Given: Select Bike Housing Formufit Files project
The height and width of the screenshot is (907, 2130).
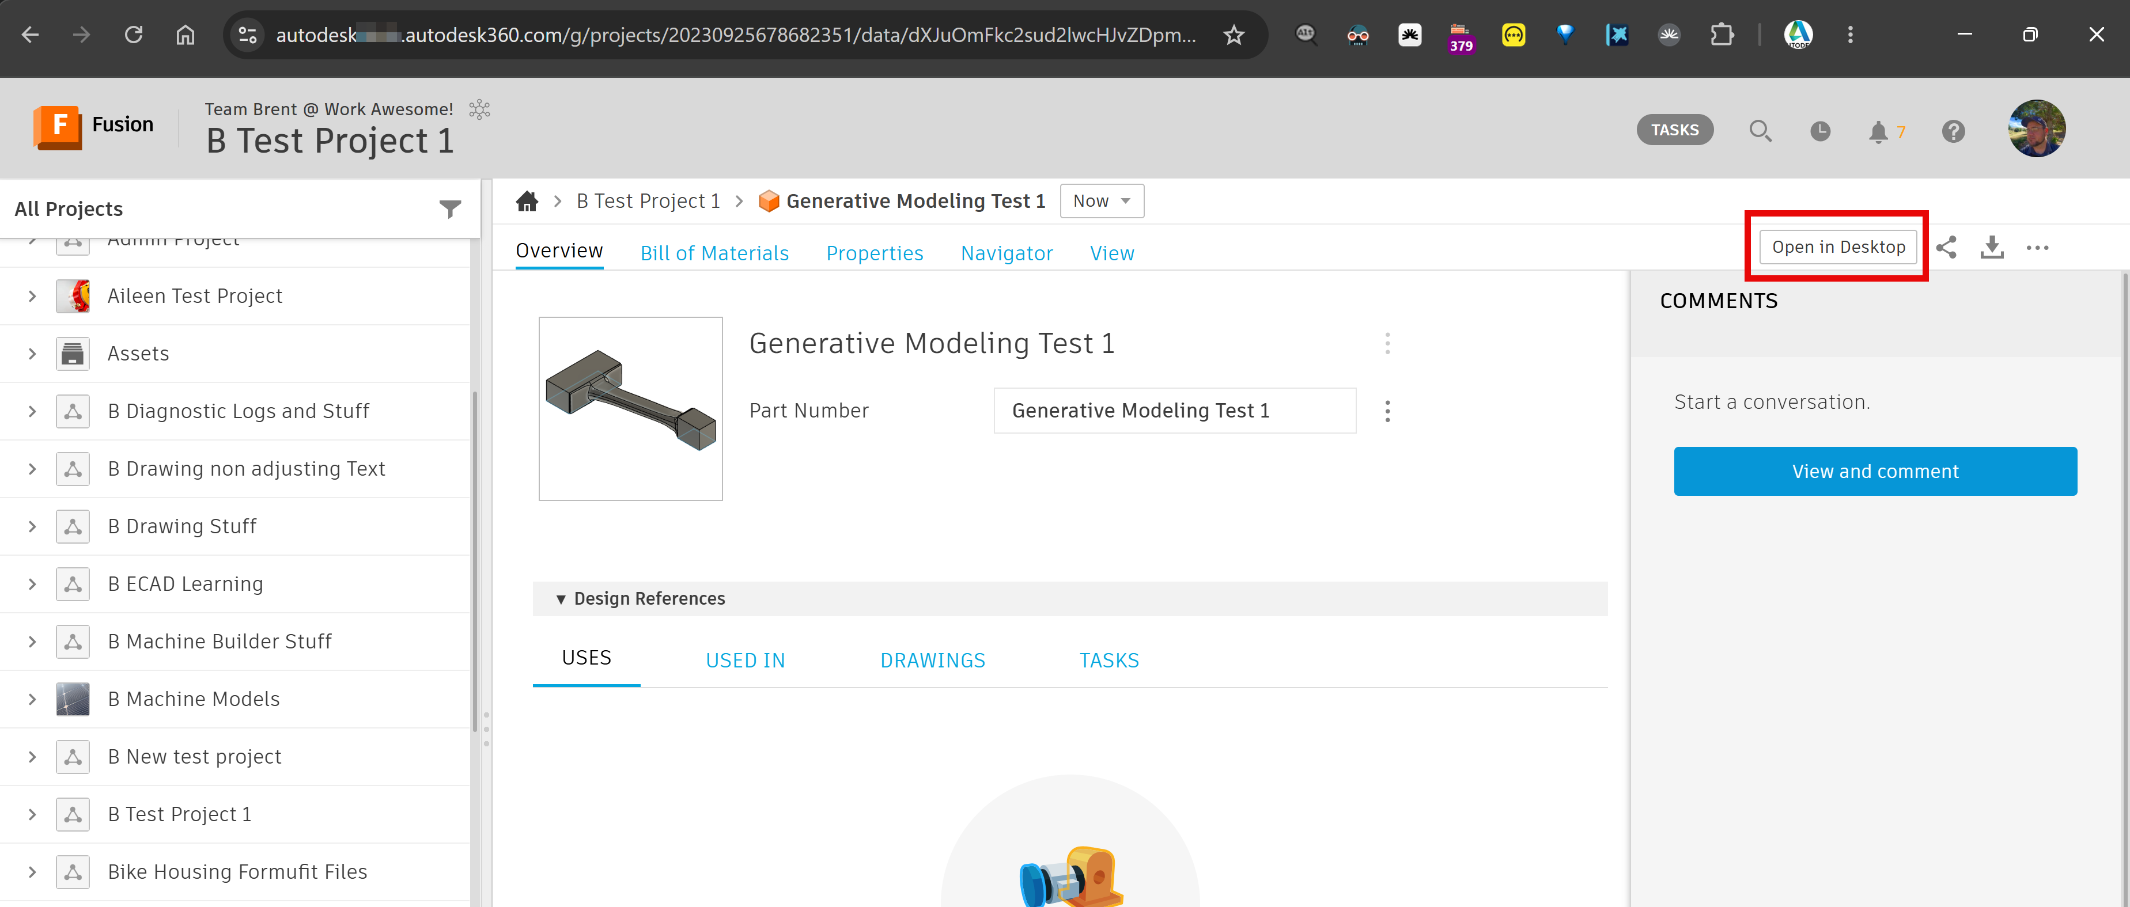Looking at the screenshot, I should (x=237, y=872).
